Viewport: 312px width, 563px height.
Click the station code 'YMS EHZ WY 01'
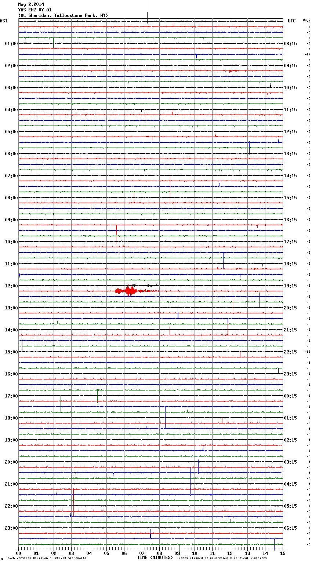click(35, 10)
